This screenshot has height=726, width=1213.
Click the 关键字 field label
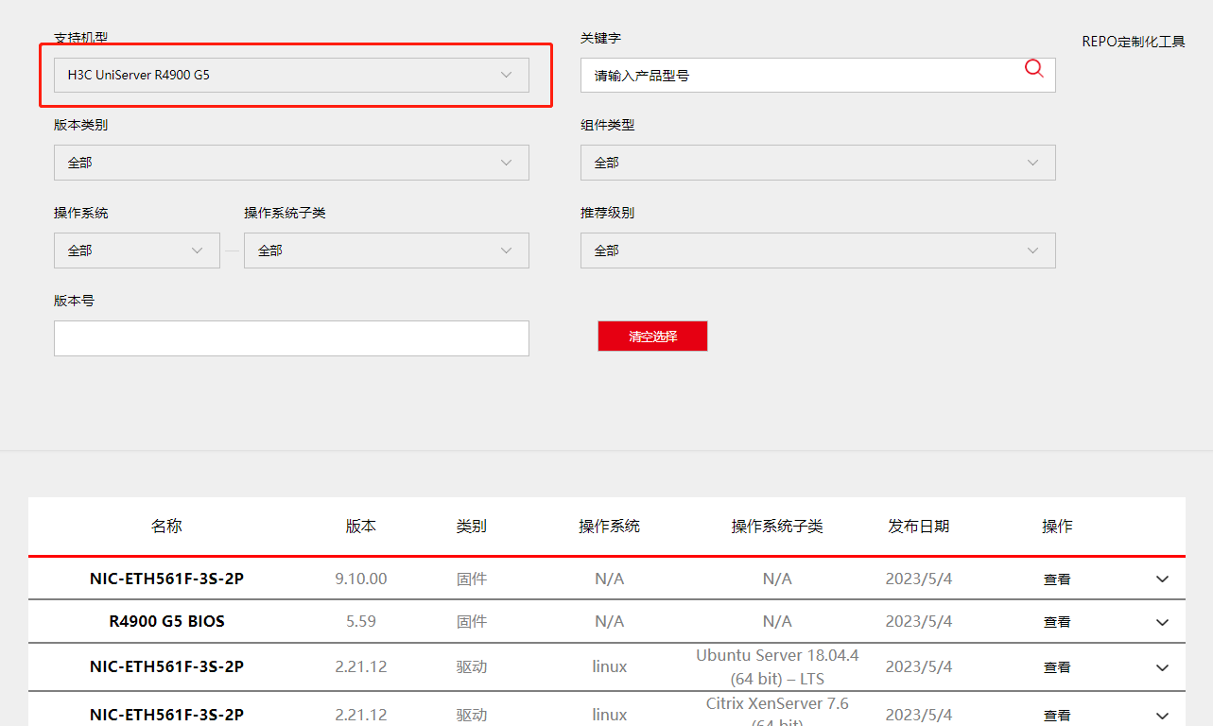click(x=600, y=38)
